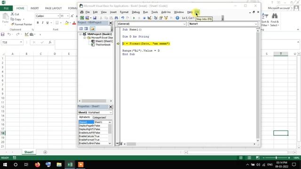Click Cut in Excel Clipboard group
301x169 pixels.
tap(15, 14)
